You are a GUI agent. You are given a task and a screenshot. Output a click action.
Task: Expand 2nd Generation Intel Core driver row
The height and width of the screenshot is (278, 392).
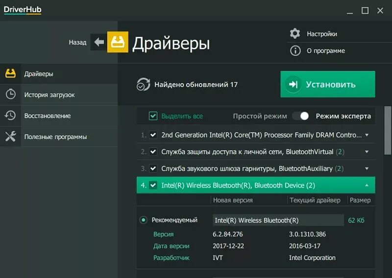367,135
